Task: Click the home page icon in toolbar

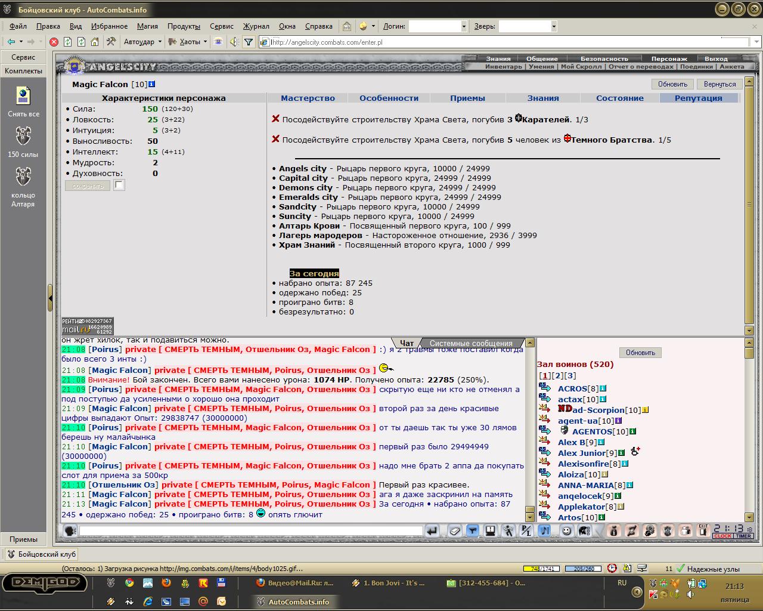Action: coord(95,42)
